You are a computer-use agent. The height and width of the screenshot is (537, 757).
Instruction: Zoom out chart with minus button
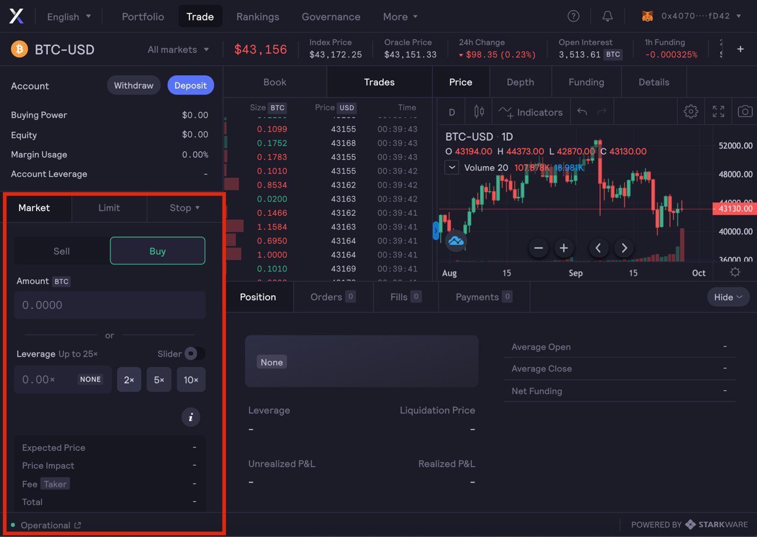(538, 248)
